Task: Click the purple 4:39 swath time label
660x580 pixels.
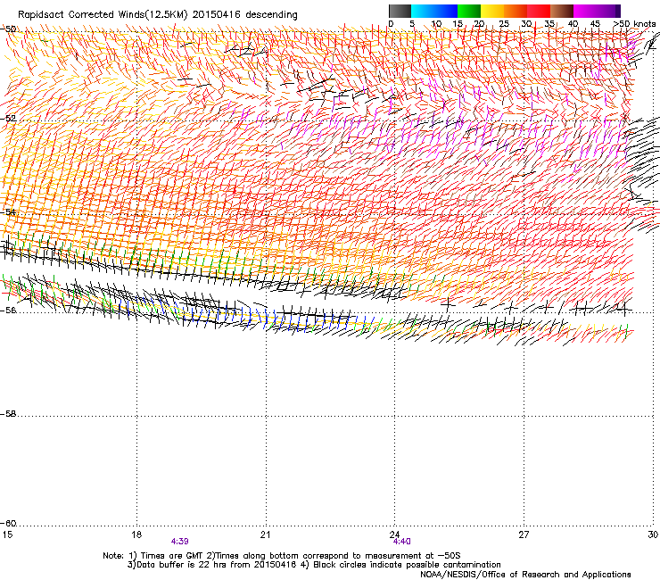Action: [x=180, y=542]
